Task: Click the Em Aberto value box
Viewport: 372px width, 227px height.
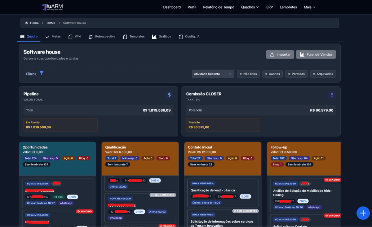Action: pyautogui.click(x=60, y=125)
